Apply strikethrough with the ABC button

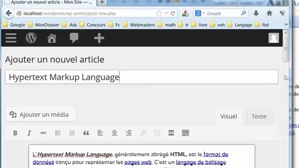point(43,133)
